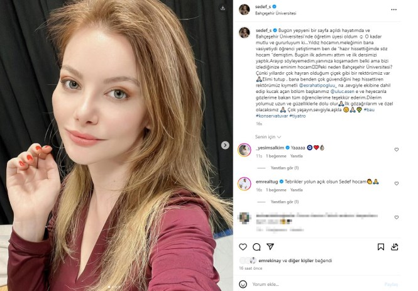Share post with paper plane icon
Image resolution: width=418 pixels, height=291 pixels.
click(x=270, y=246)
